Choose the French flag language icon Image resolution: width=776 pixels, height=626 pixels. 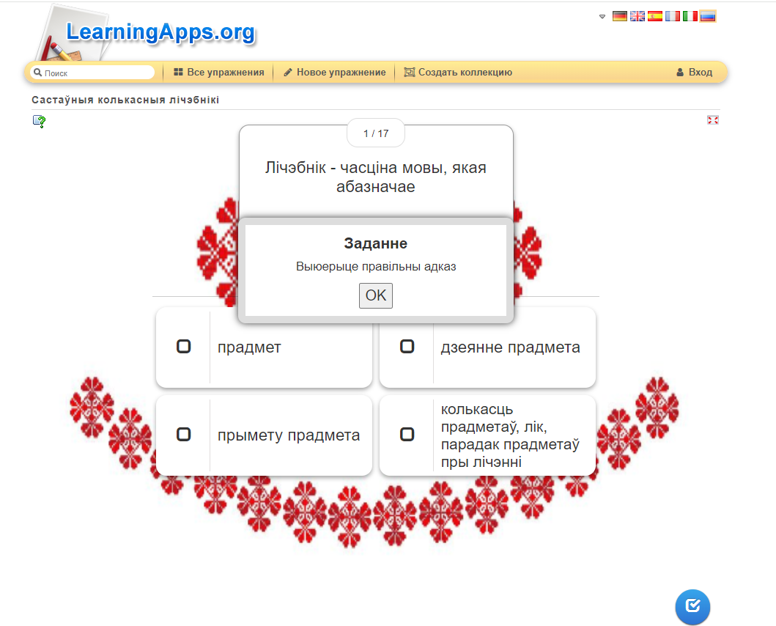[673, 16]
